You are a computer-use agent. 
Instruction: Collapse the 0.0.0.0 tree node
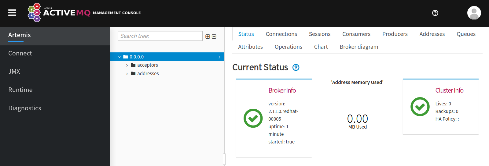click(119, 57)
